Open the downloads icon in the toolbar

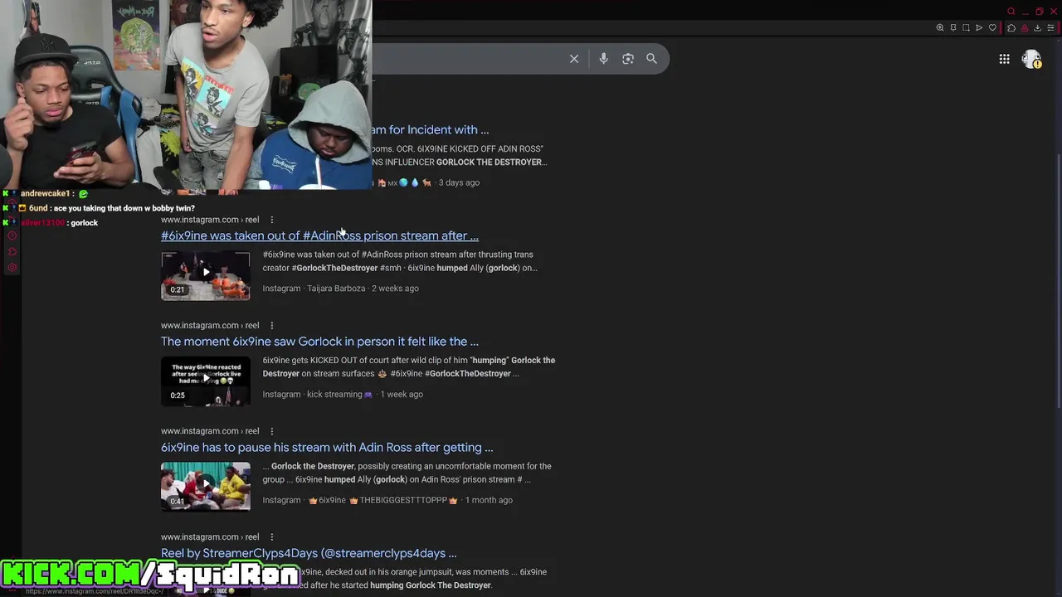pyautogui.click(x=1037, y=27)
